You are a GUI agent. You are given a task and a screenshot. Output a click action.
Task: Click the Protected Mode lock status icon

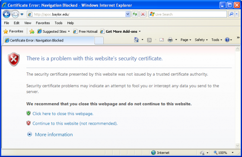pos(202,153)
